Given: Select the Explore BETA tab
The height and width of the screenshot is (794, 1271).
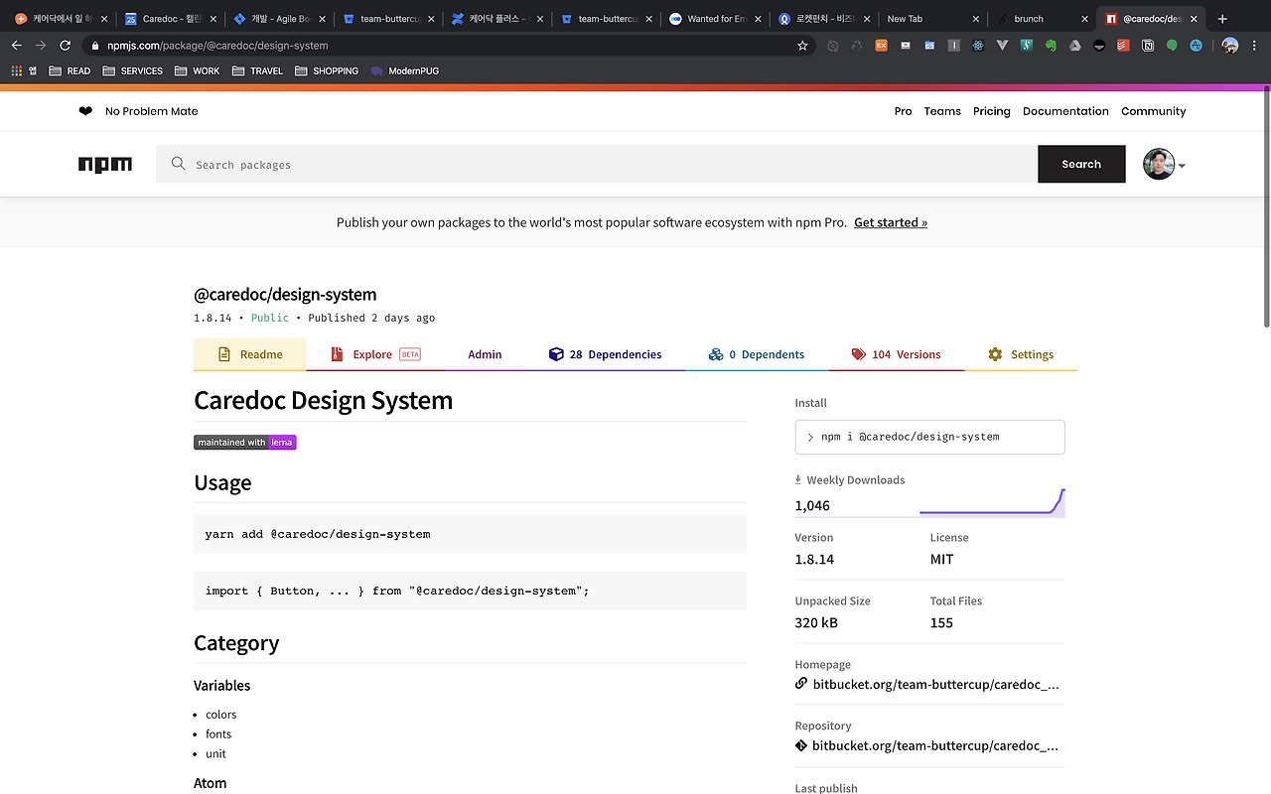Looking at the screenshot, I should (x=373, y=354).
